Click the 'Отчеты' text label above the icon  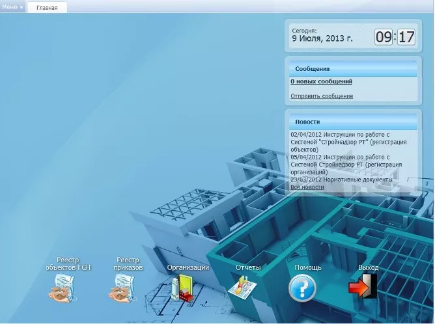click(248, 267)
